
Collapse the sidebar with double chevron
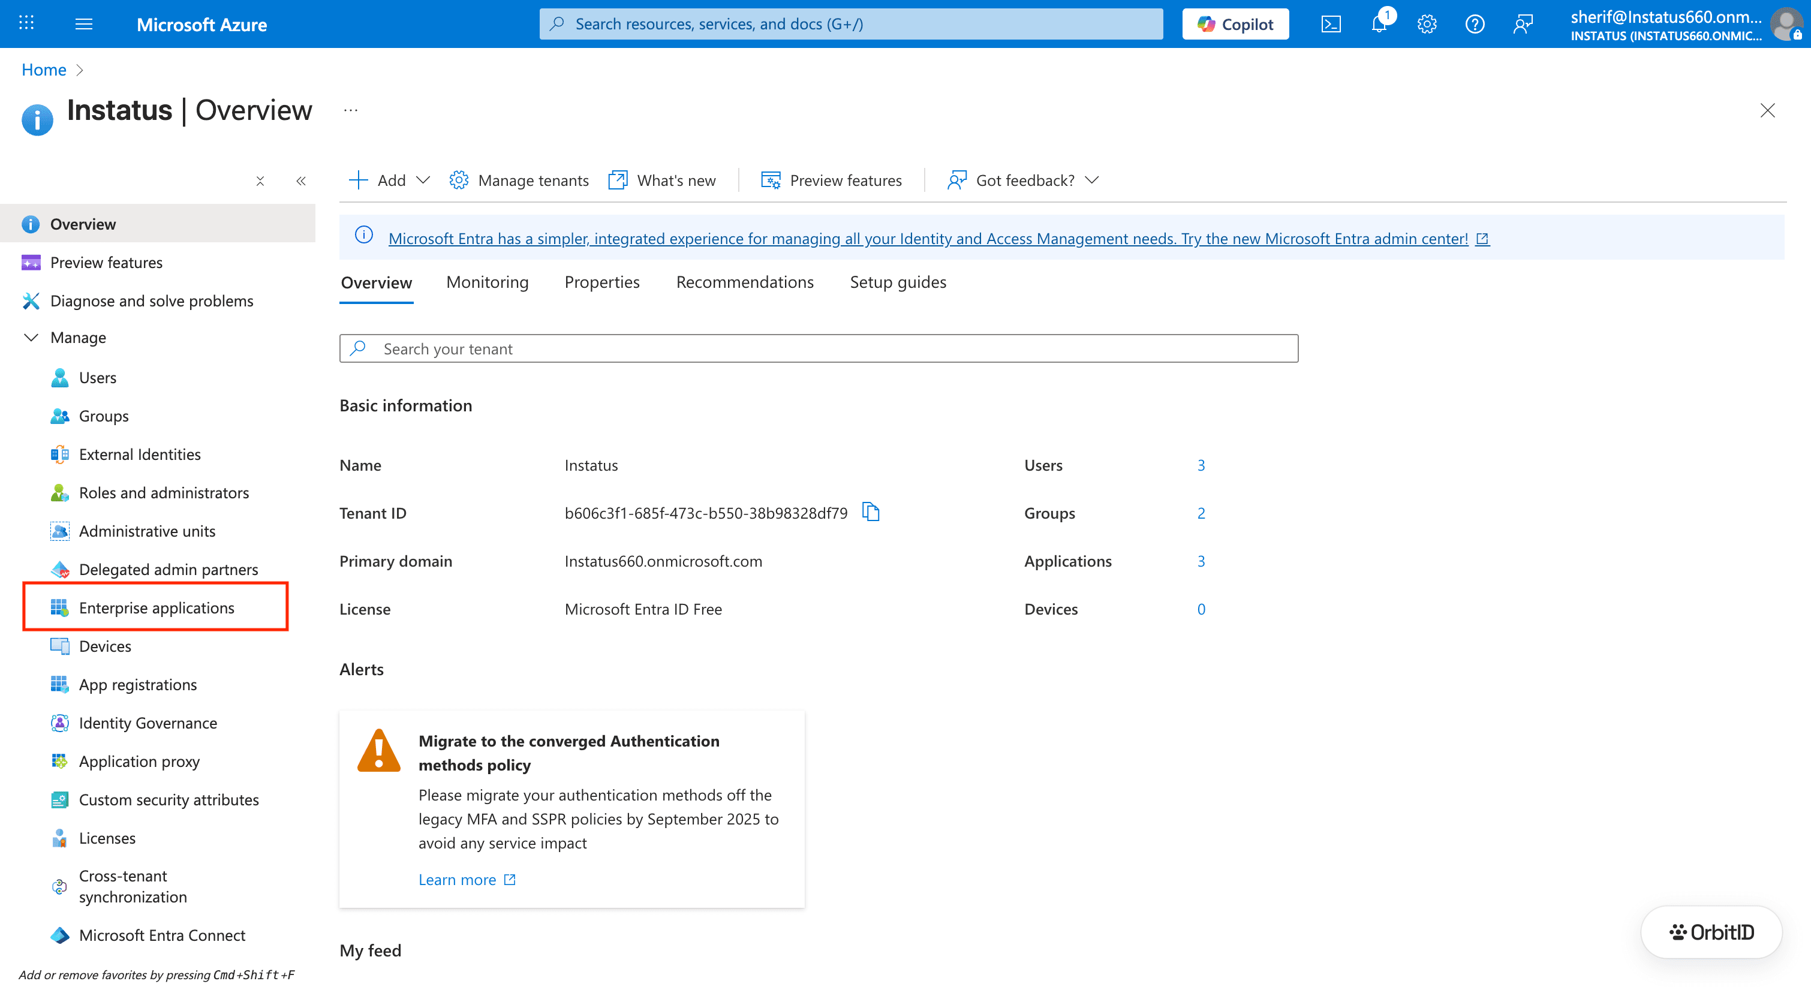point(301,180)
